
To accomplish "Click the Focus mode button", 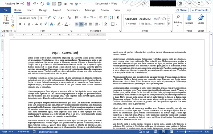I will click(x=144, y=132).
